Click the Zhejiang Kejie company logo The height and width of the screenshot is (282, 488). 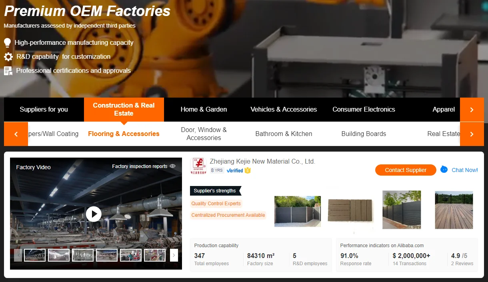(x=198, y=165)
